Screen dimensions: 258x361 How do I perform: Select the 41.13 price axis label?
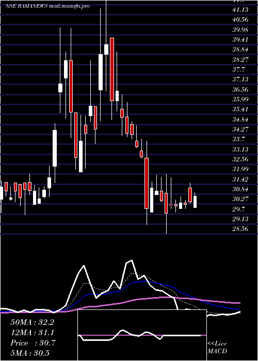coord(240,9)
